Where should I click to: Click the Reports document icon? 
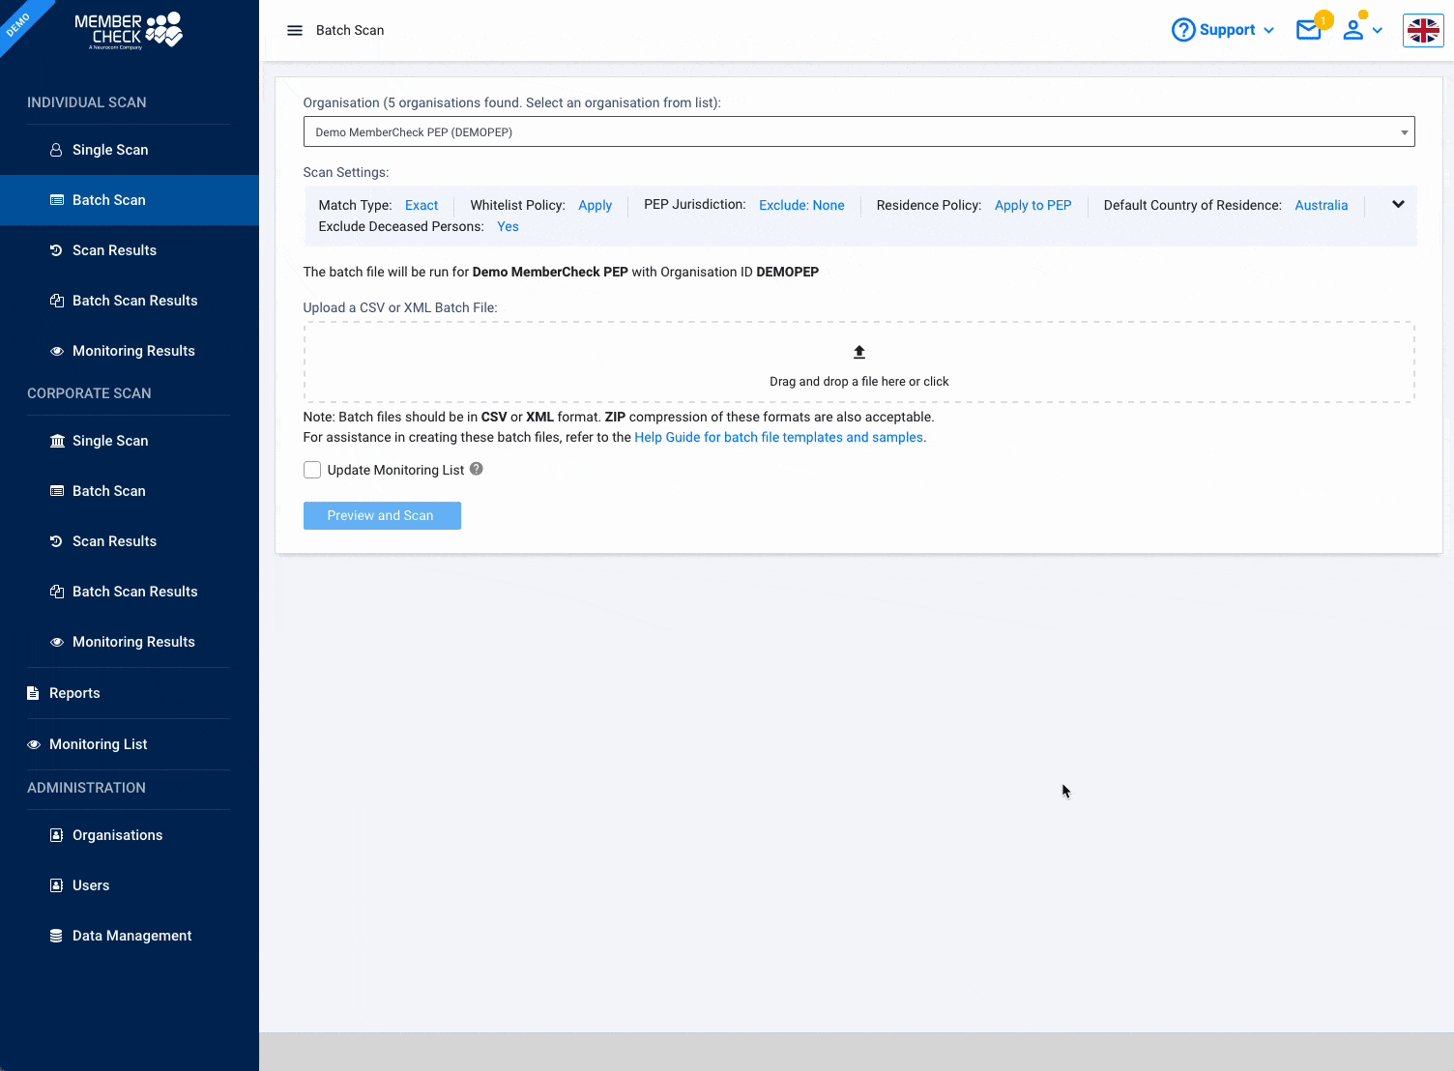coord(33,693)
